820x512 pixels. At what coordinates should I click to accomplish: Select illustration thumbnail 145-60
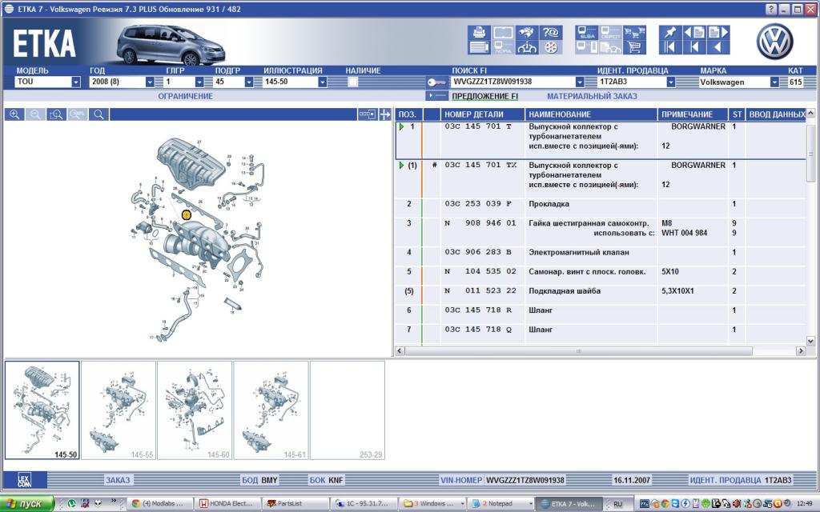195,410
